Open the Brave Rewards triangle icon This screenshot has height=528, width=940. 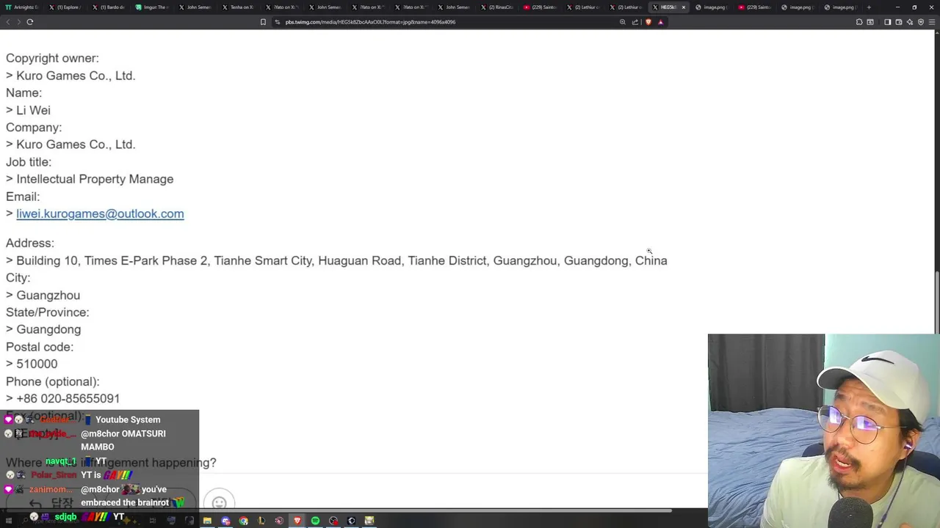pyautogui.click(x=660, y=22)
